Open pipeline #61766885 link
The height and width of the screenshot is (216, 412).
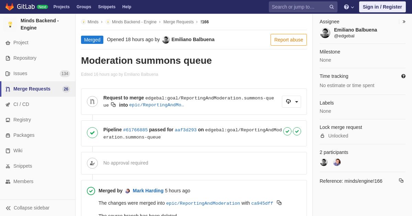135,130
